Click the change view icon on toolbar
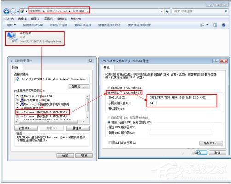 (x=202, y=25)
